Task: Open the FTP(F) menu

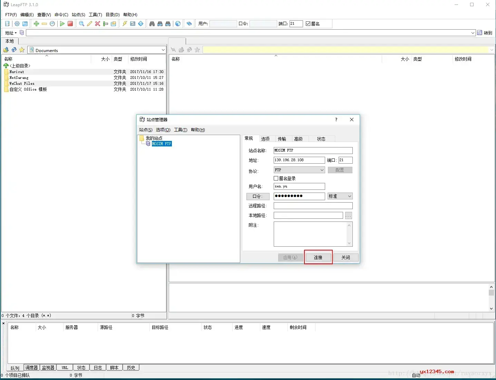Action: [x=11, y=15]
